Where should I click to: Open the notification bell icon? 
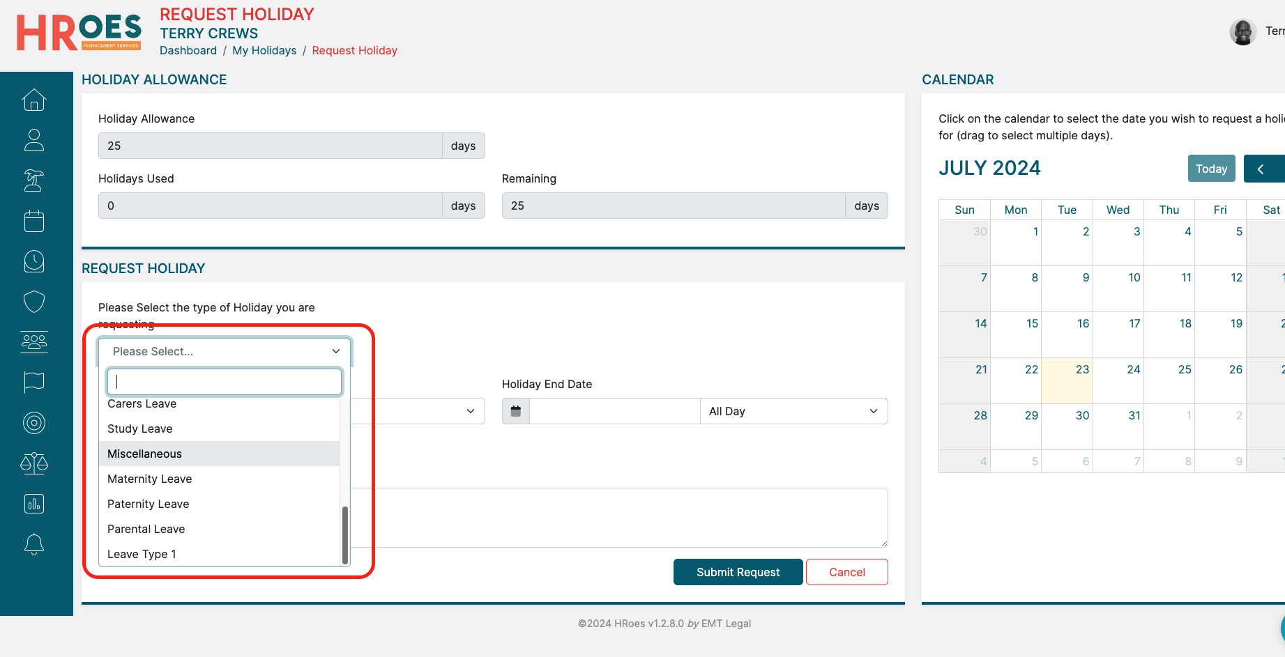point(34,544)
